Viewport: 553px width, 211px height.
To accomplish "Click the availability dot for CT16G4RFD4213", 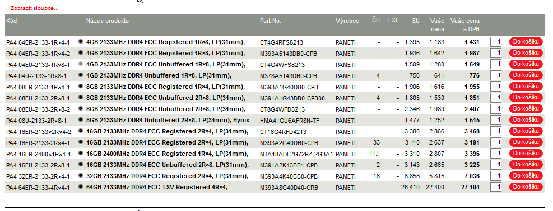I will point(81,131).
